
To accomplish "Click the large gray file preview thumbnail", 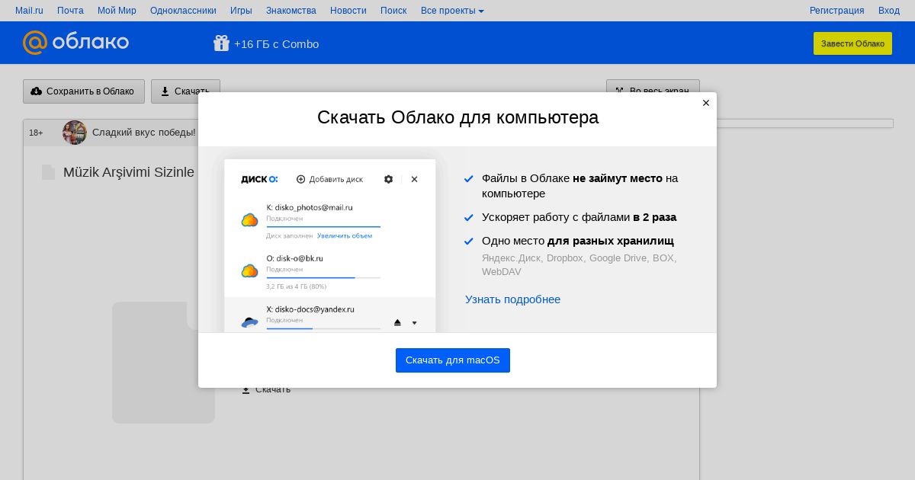I will click(x=163, y=363).
